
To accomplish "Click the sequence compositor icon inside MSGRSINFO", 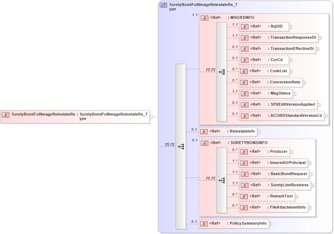I will coord(221,72).
